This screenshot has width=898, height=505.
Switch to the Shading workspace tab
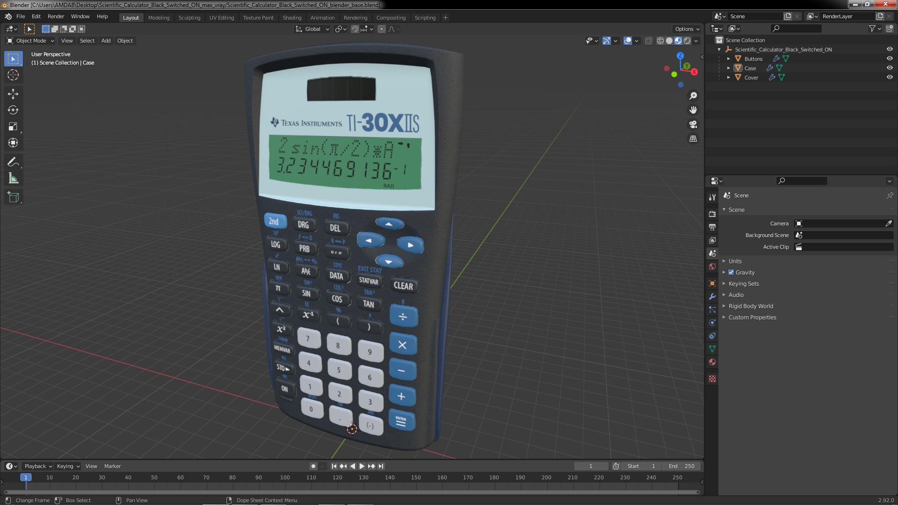pyautogui.click(x=292, y=18)
